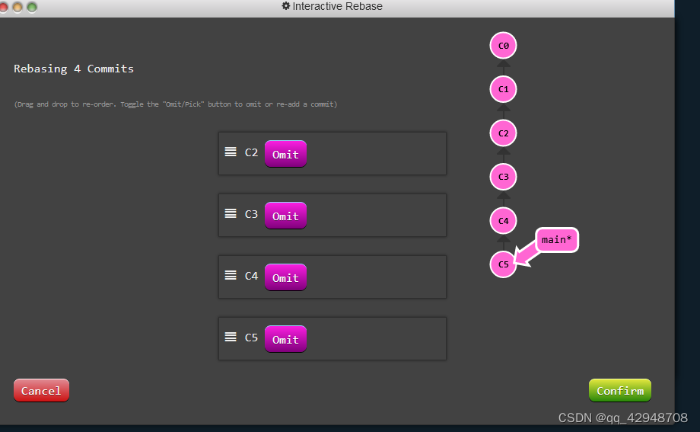The height and width of the screenshot is (432, 700).
Task: Click the drag handle icon for C3
Action: coord(231,214)
